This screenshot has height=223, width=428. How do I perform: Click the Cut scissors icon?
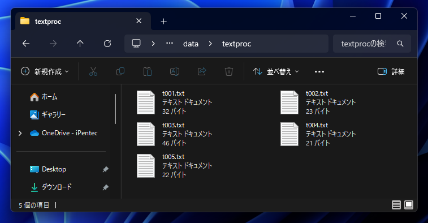click(93, 72)
